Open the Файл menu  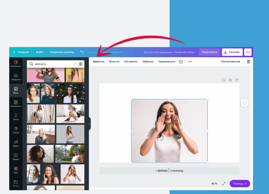click(x=40, y=52)
